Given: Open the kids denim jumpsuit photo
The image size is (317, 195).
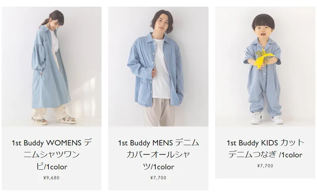Looking at the screenshot, I should click(x=265, y=66).
